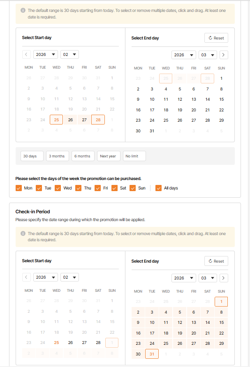Click info icon in Check-in Period notice
Screen dimensions: 250x367
[23, 233]
